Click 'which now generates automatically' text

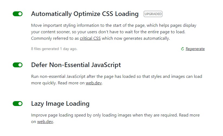pyautogui.click(x=136, y=38)
